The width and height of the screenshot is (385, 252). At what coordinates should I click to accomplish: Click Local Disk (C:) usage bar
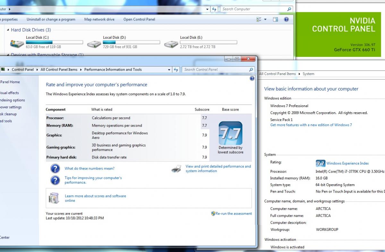pos(54,42)
